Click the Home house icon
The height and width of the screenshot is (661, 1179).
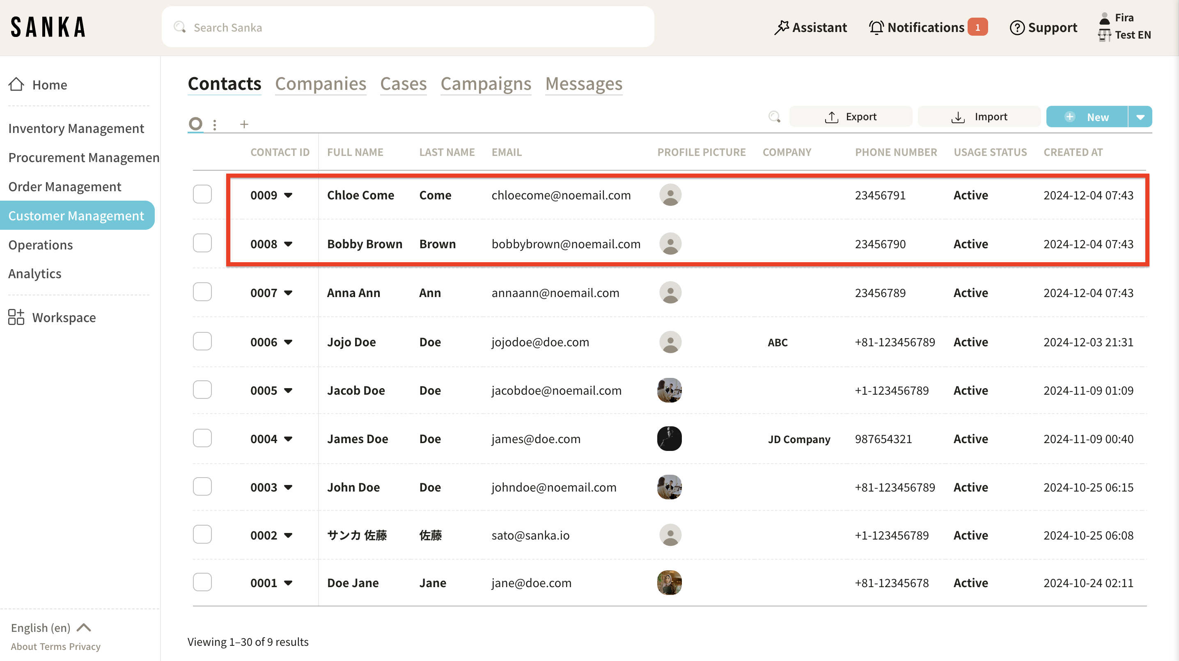click(16, 84)
